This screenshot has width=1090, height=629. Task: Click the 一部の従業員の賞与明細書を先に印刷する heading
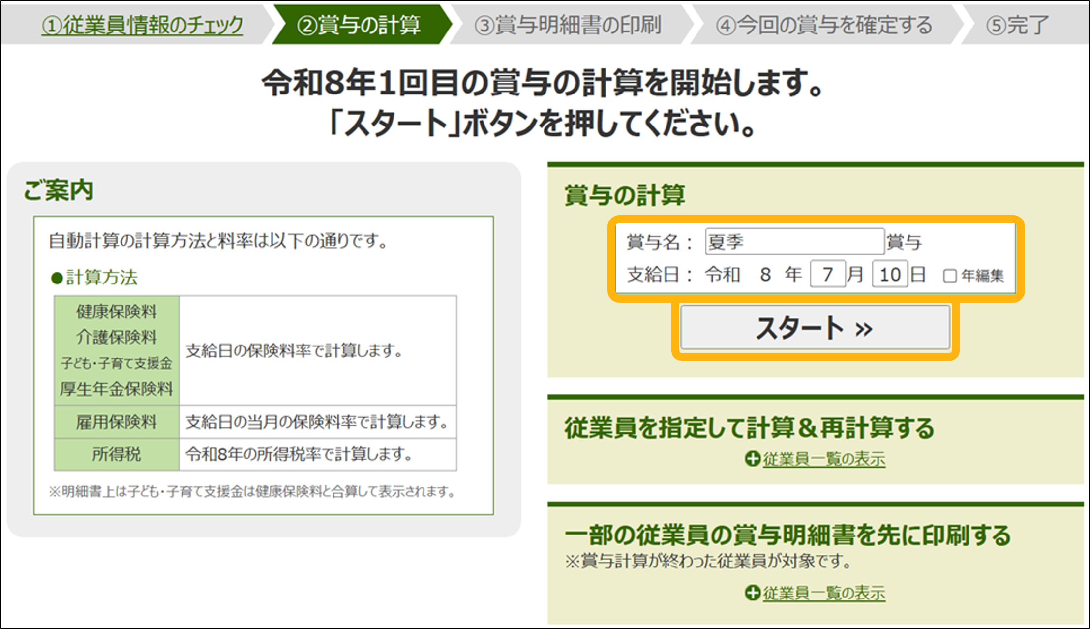(x=787, y=535)
